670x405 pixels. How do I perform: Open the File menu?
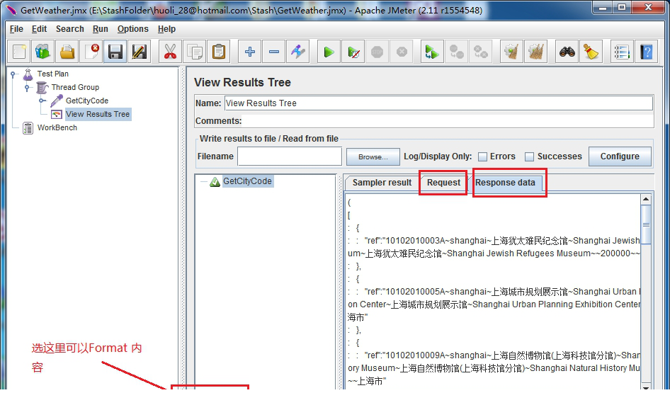point(16,29)
